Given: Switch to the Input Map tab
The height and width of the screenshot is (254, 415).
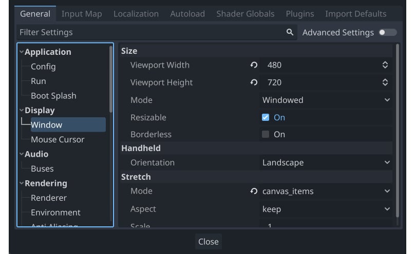Looking at the screenshot, I should pos(82,14).
